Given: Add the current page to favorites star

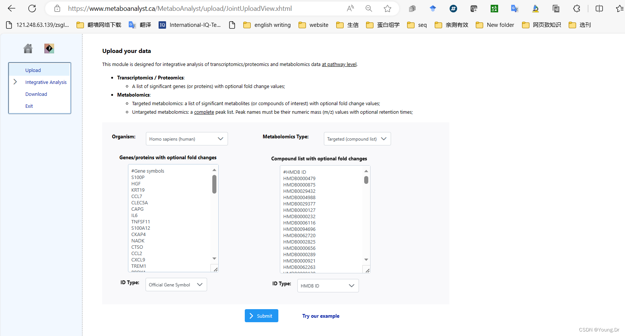Looking at the screenshot, I should click(388, 8).
